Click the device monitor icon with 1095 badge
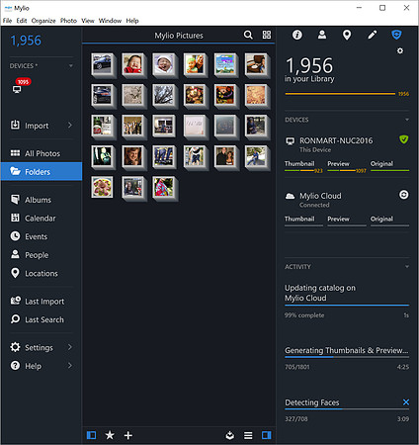The height and width of the screenshot is (445, 419). [17, 89]
